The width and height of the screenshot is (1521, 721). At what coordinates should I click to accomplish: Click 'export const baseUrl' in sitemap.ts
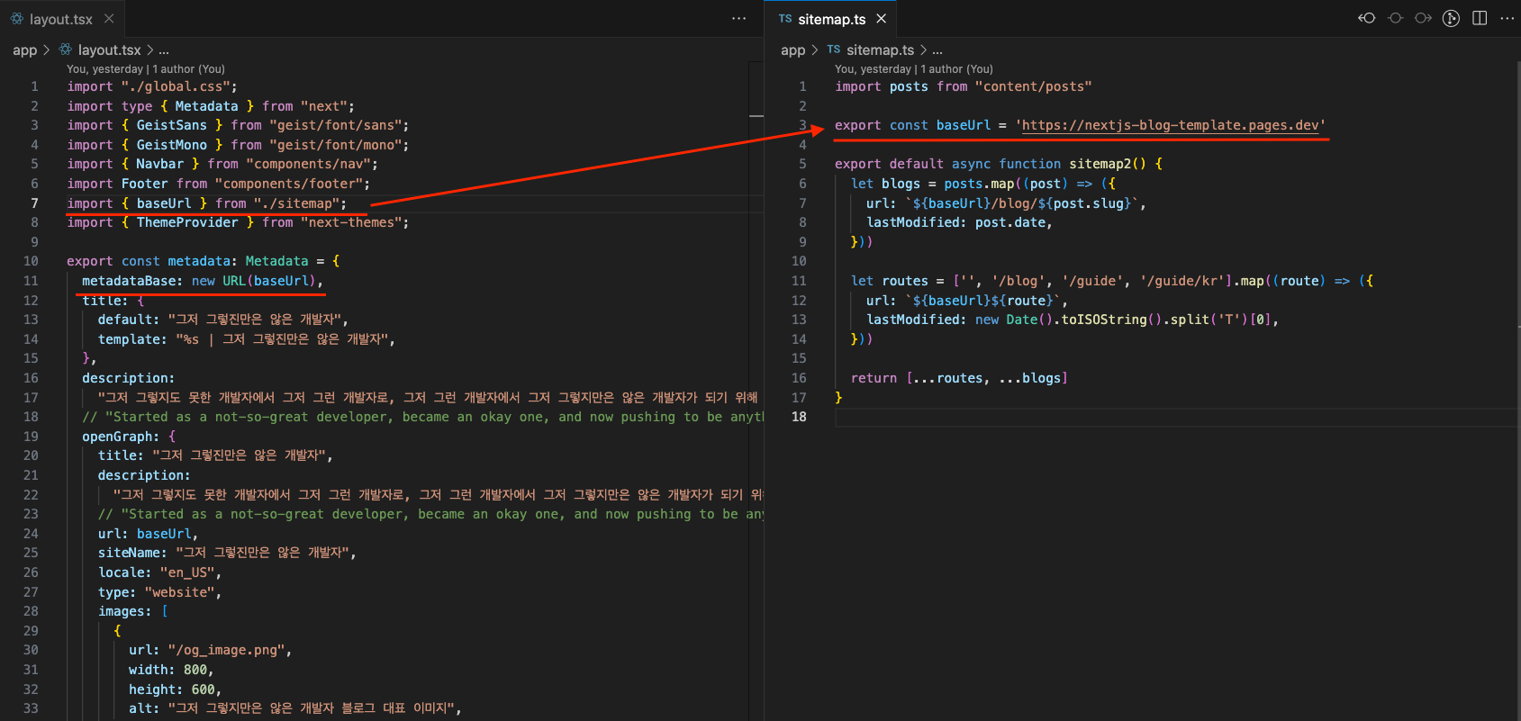(912, 125)
